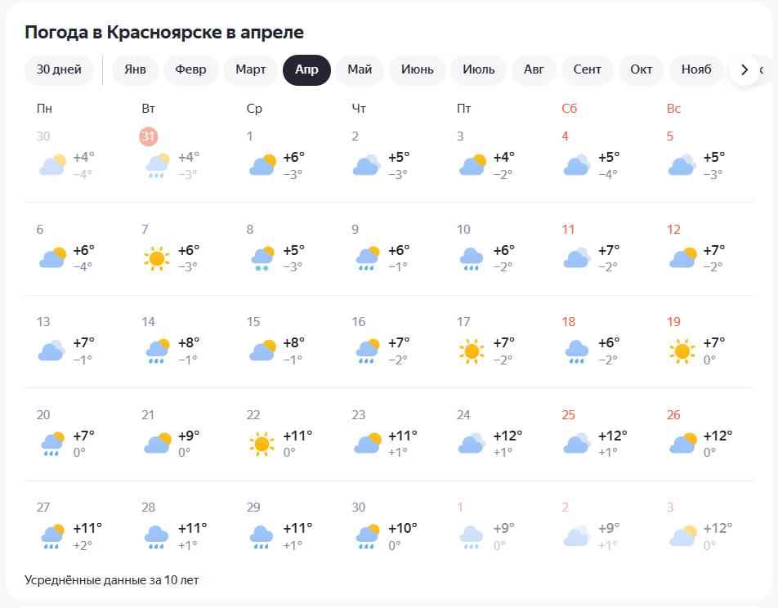Click the sun icon on April 17
Viewport: 778px width, 608px height.
pos(472,351)
